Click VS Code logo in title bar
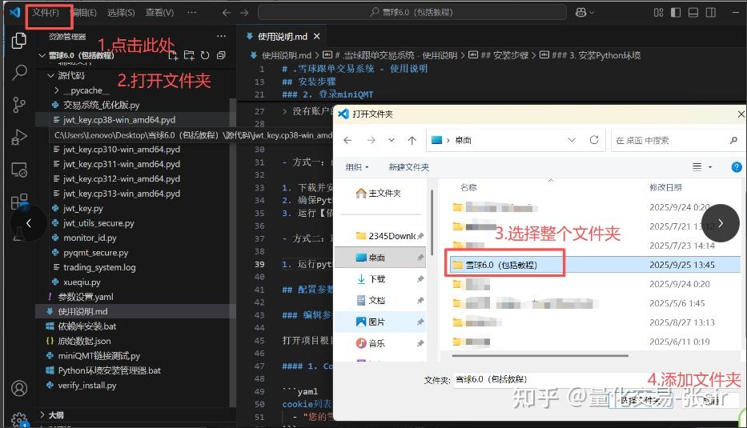The width and height of the screenshot is (747, 428). pyautogui.click(x=14, y=12)
